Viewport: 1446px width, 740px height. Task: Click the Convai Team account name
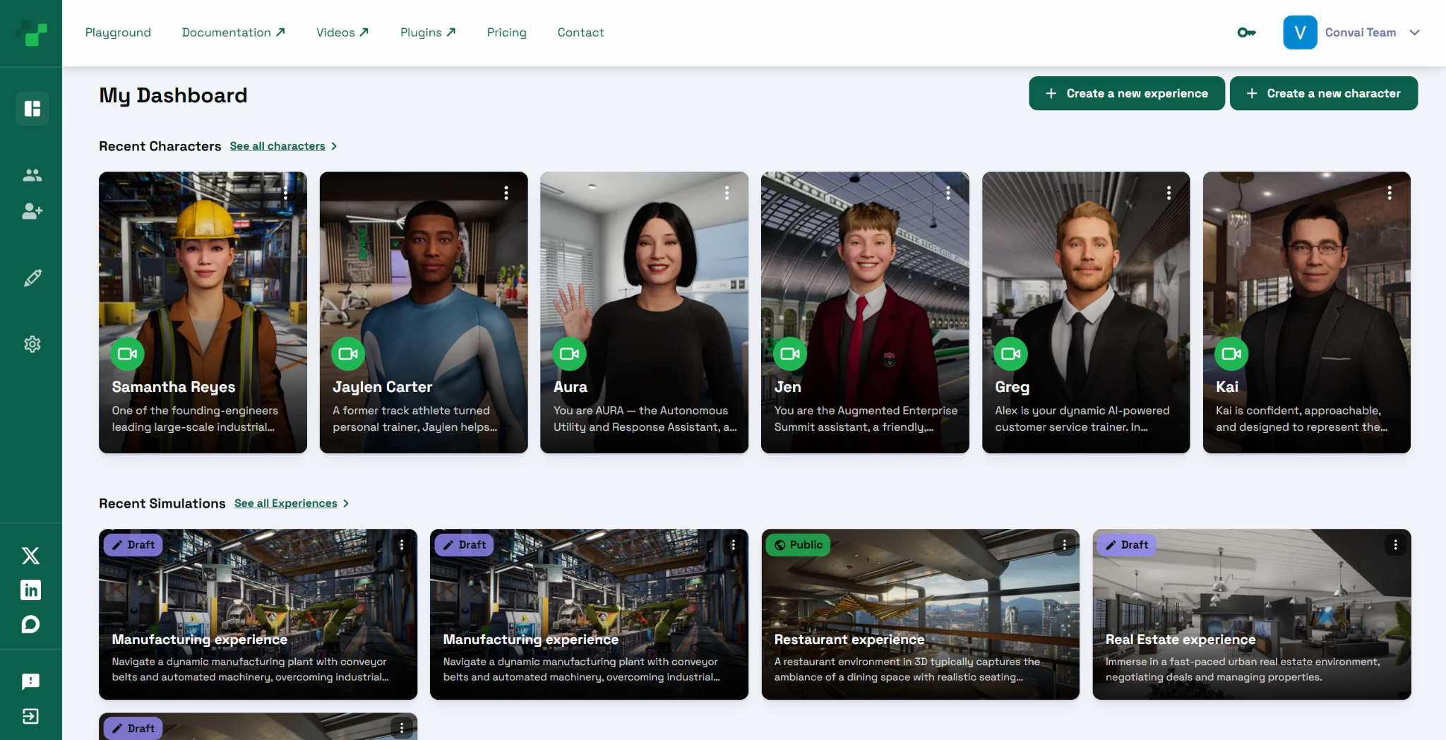click(x=1361, y=32)
